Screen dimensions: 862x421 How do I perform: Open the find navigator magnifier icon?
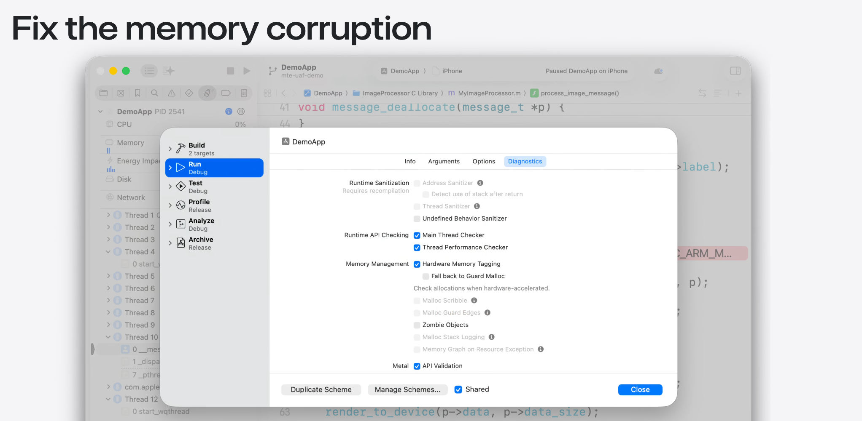(x=155, y=93)
